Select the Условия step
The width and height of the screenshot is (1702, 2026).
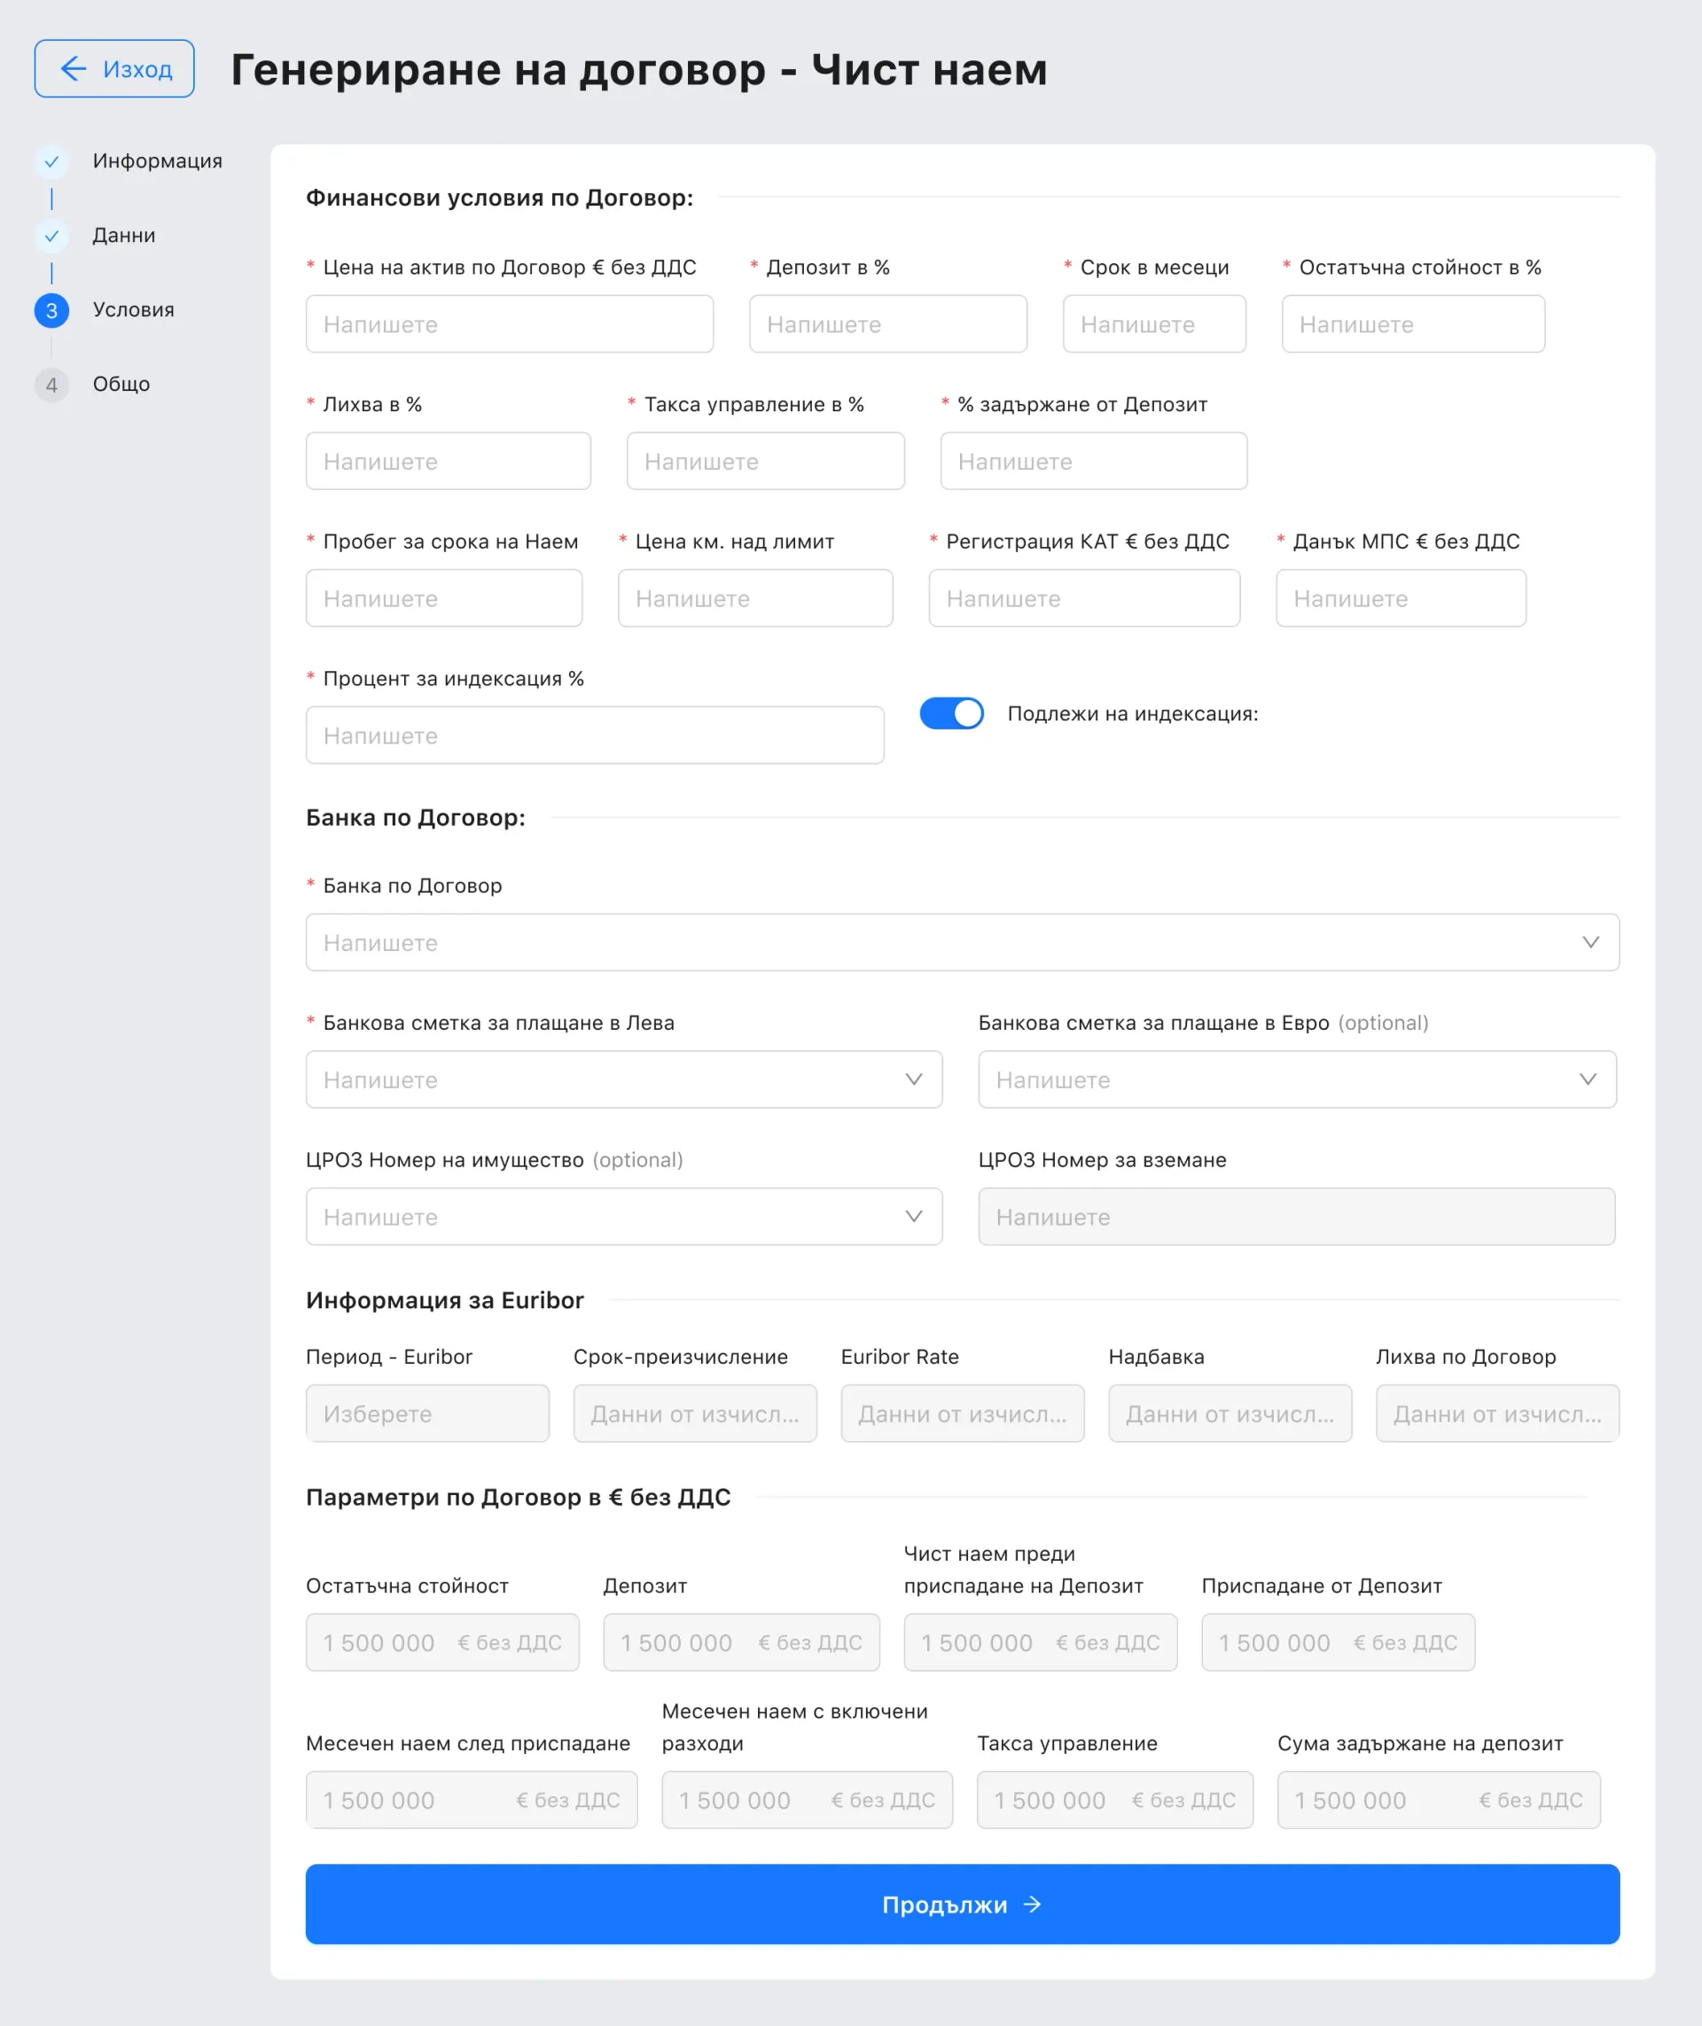[133, 309]
